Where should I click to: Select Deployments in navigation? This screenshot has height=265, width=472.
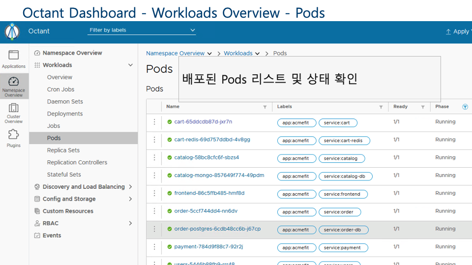[65, 114]
